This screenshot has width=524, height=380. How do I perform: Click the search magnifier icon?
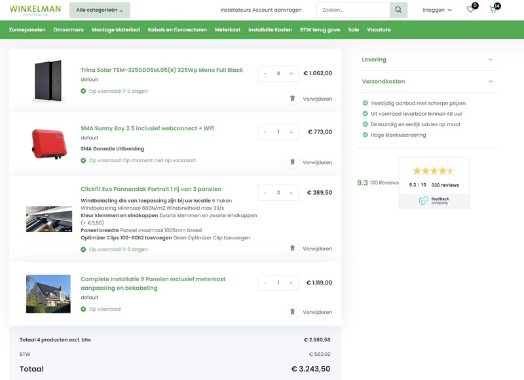click(x=398, y=10)
